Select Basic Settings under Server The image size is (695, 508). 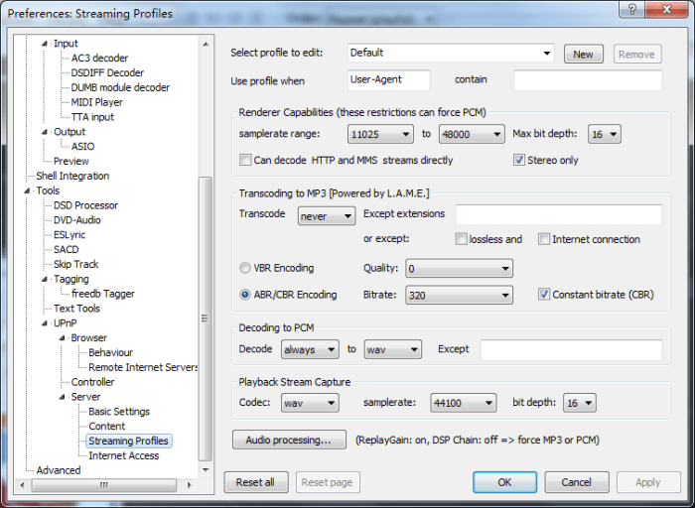119,412
